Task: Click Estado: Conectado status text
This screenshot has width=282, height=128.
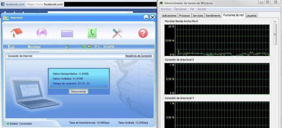Action: 21,124
